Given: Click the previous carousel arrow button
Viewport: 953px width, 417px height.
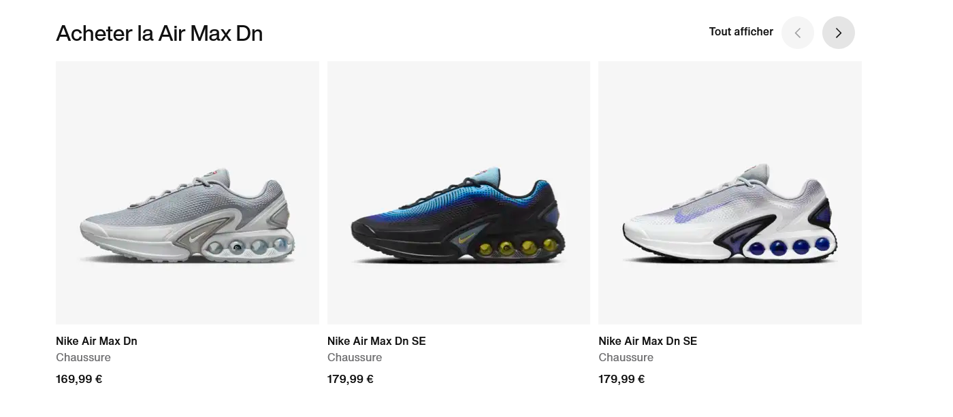Looking at the screenshot, I should click(x=797, y=33).
